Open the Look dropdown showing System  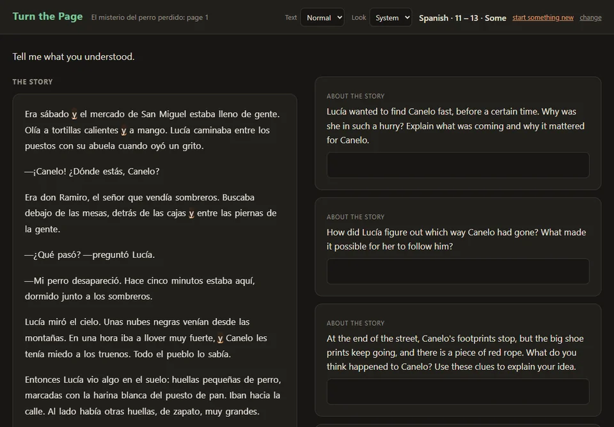pos(390,18)
